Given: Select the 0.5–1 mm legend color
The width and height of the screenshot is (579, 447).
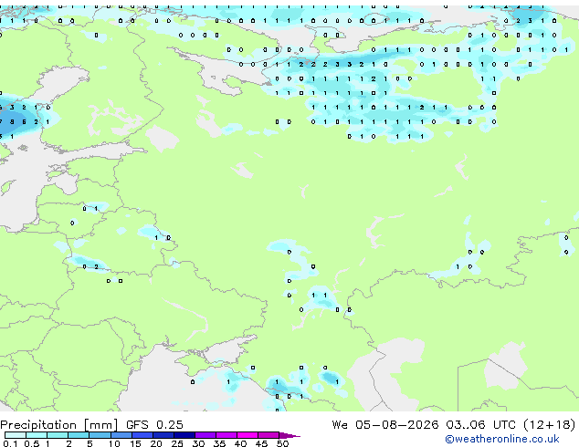Looking at the screenshot, I should 37,435.
